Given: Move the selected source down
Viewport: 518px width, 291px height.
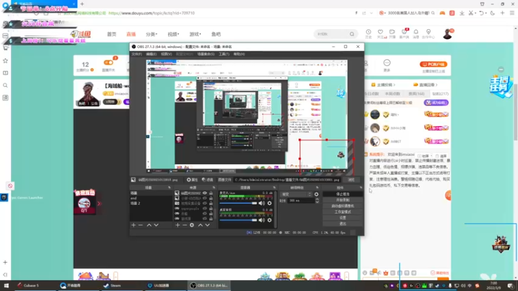Looking at the screenshot, I should click(x=207, y=225).
